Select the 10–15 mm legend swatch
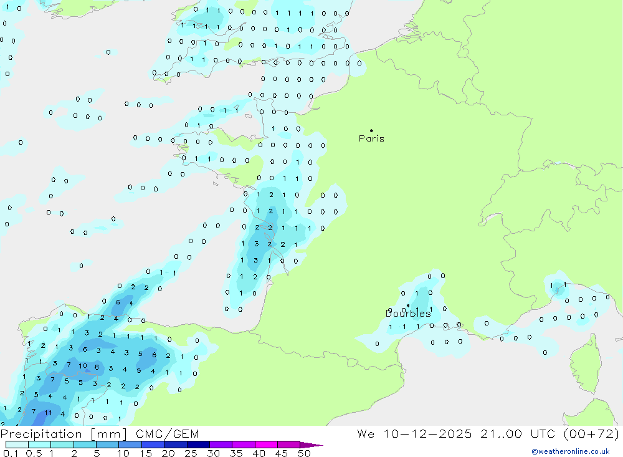Screen dimensions: 623x457 (130, 445)
